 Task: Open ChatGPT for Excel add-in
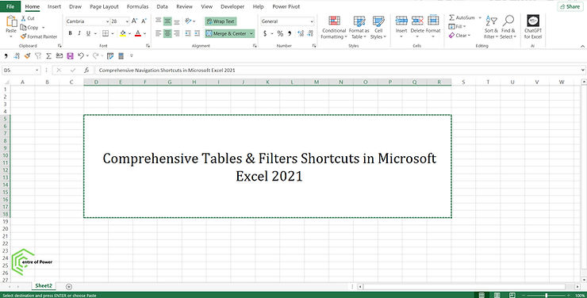point(533,27)
